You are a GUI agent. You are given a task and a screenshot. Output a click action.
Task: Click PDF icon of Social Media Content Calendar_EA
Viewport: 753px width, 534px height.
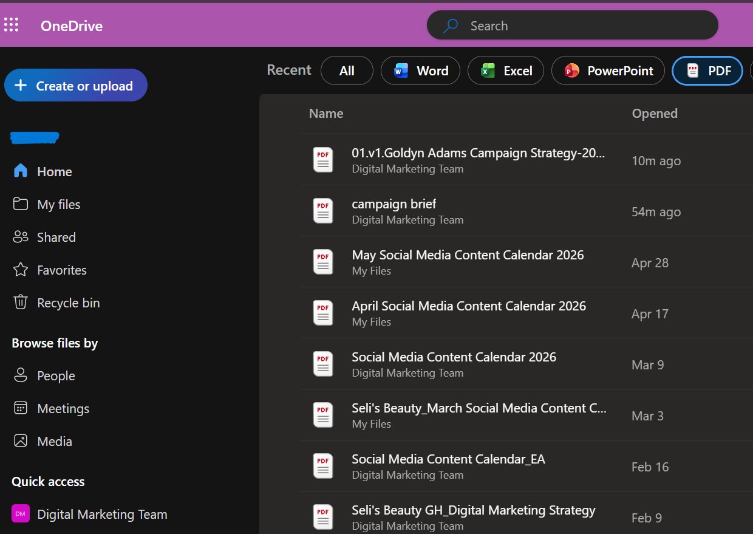tap(323, 467)
